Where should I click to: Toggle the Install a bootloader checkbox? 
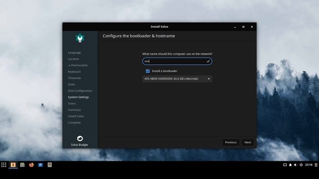coord(148,71)
